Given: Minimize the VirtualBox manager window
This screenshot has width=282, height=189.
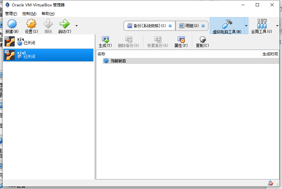Looking at the screenshot, I should tap(243, 5).
